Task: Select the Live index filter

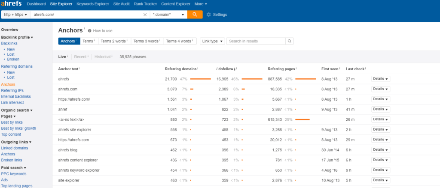Action: (x=63, y=57)
